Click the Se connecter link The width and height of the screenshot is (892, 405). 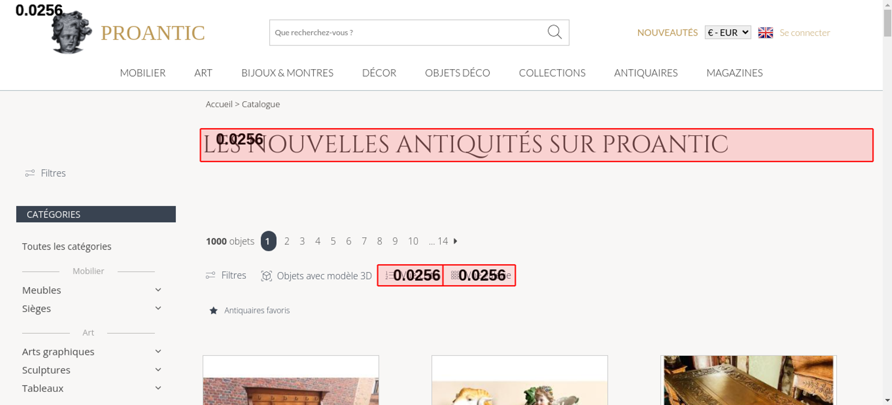pyautogui.click(x=805, y=33)
